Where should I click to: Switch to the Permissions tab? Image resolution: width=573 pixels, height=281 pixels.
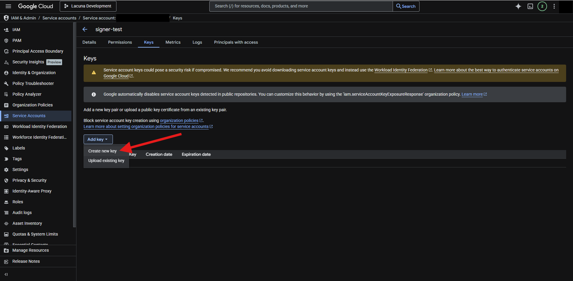(120, 42)
